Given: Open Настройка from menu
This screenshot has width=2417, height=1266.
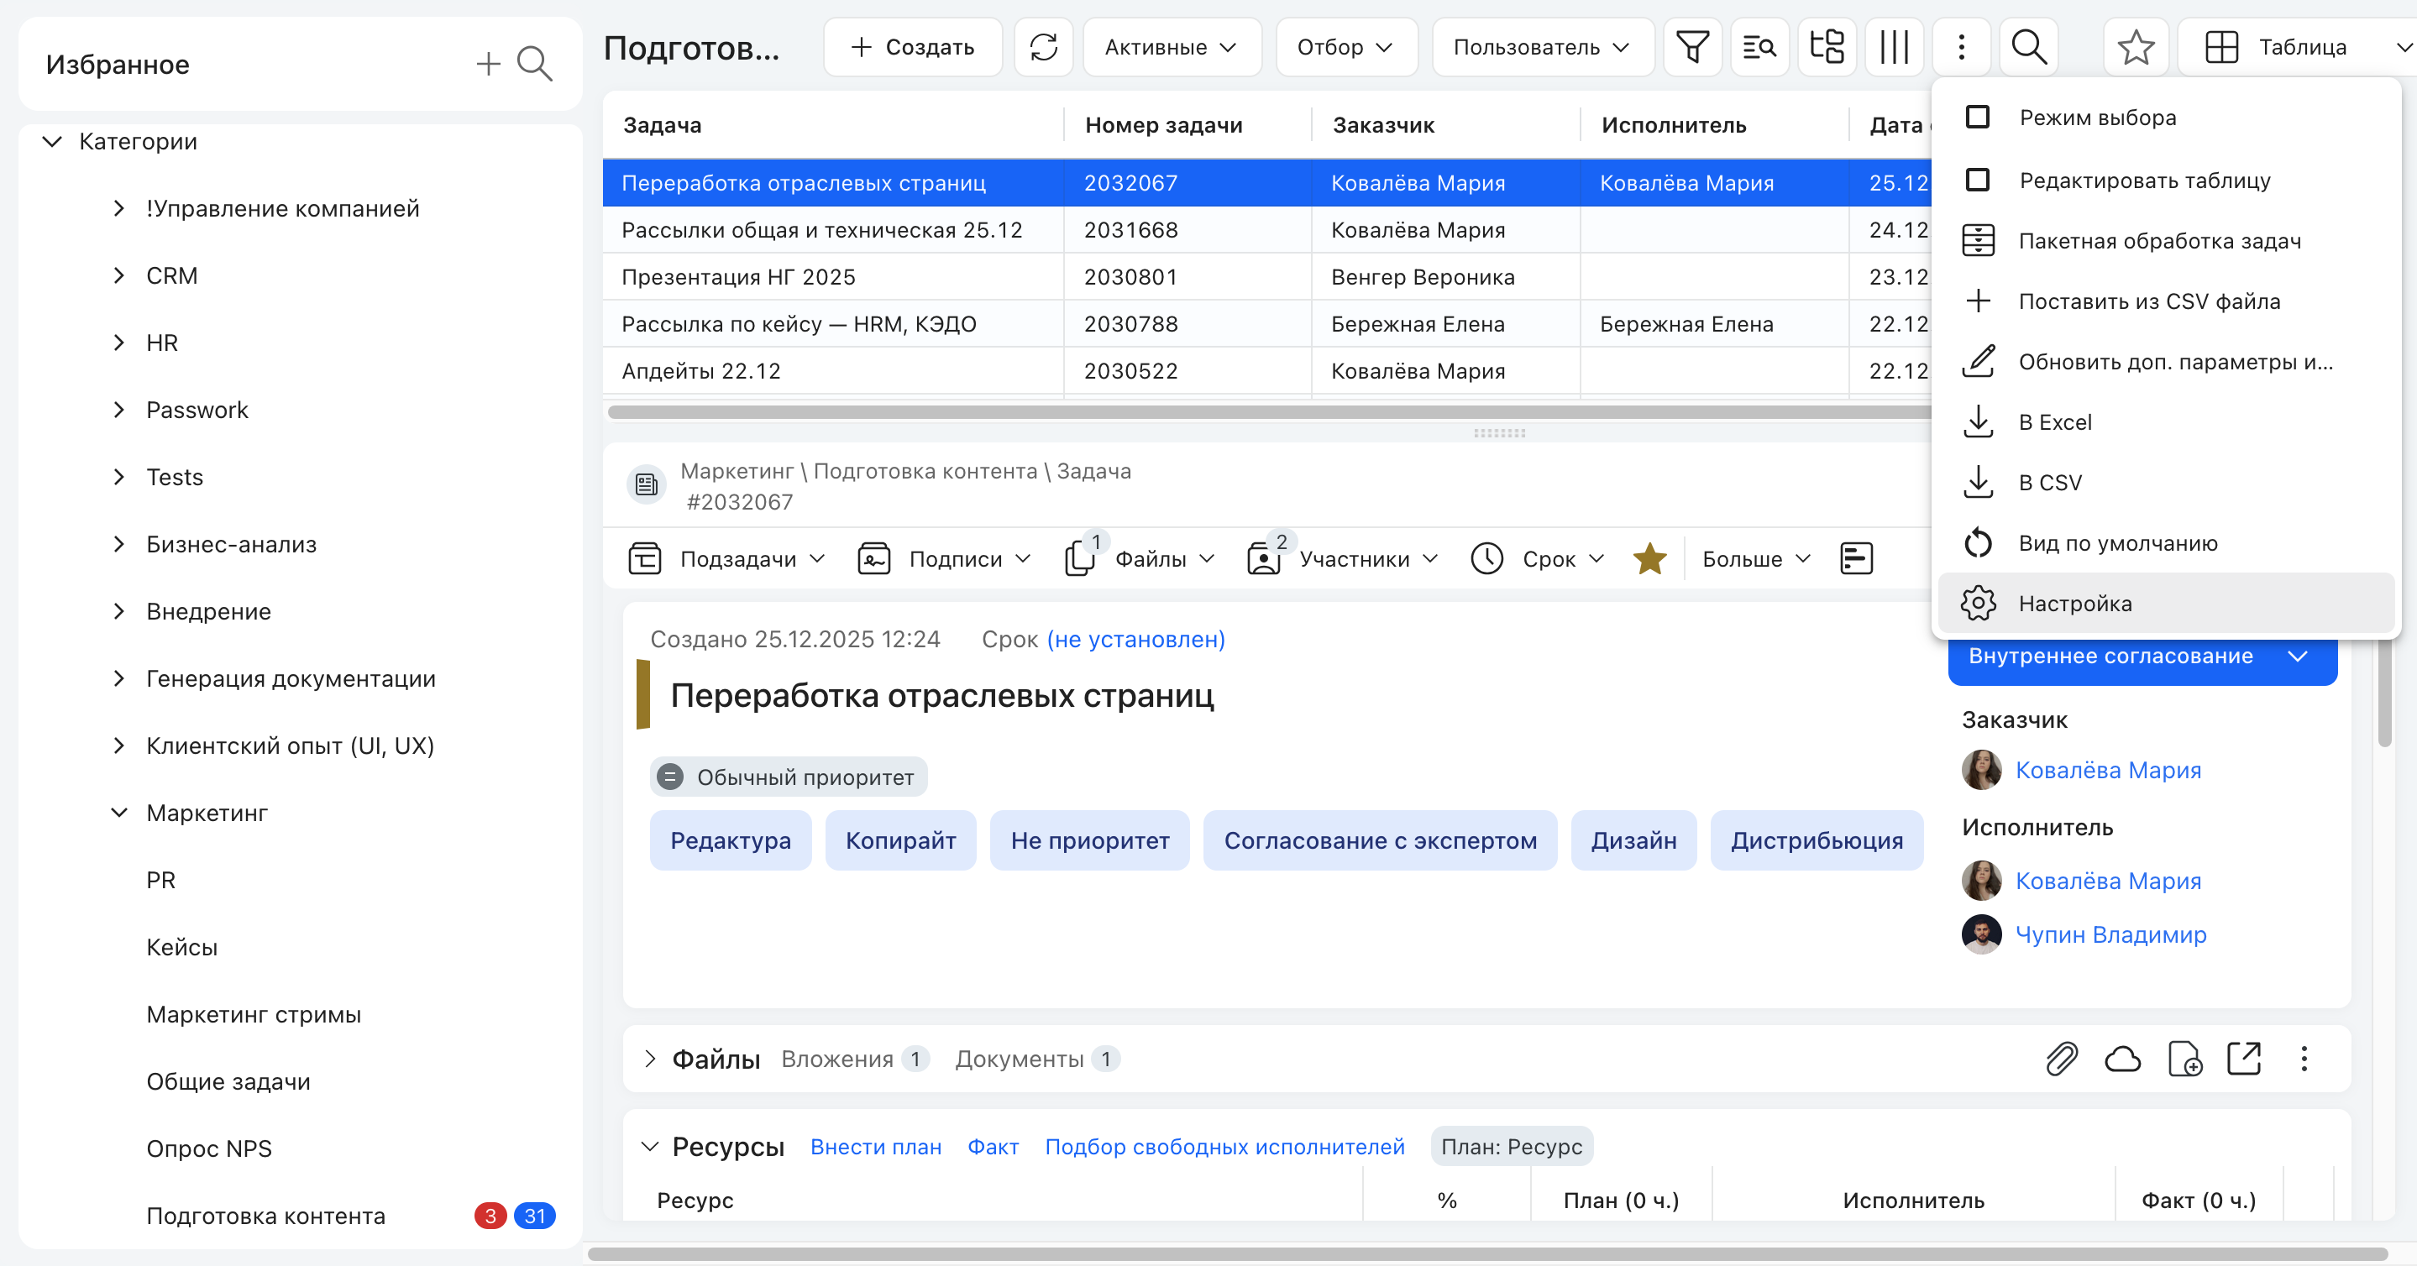Looking at the screenshot, I should pos(2166,603).
